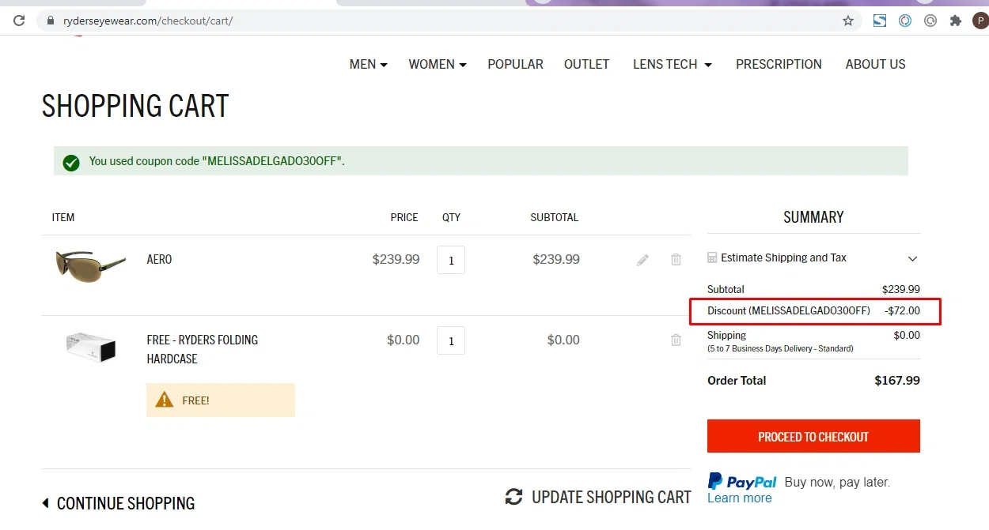This screenshot has height=530, width=989.
Task: Click PROCEED TO CHECKOUT button
Action: coord(813,436)
